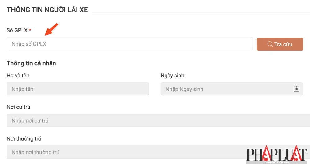Select the Nhập Ngày sinh date field
310x166 pixels.
point(226,89)
